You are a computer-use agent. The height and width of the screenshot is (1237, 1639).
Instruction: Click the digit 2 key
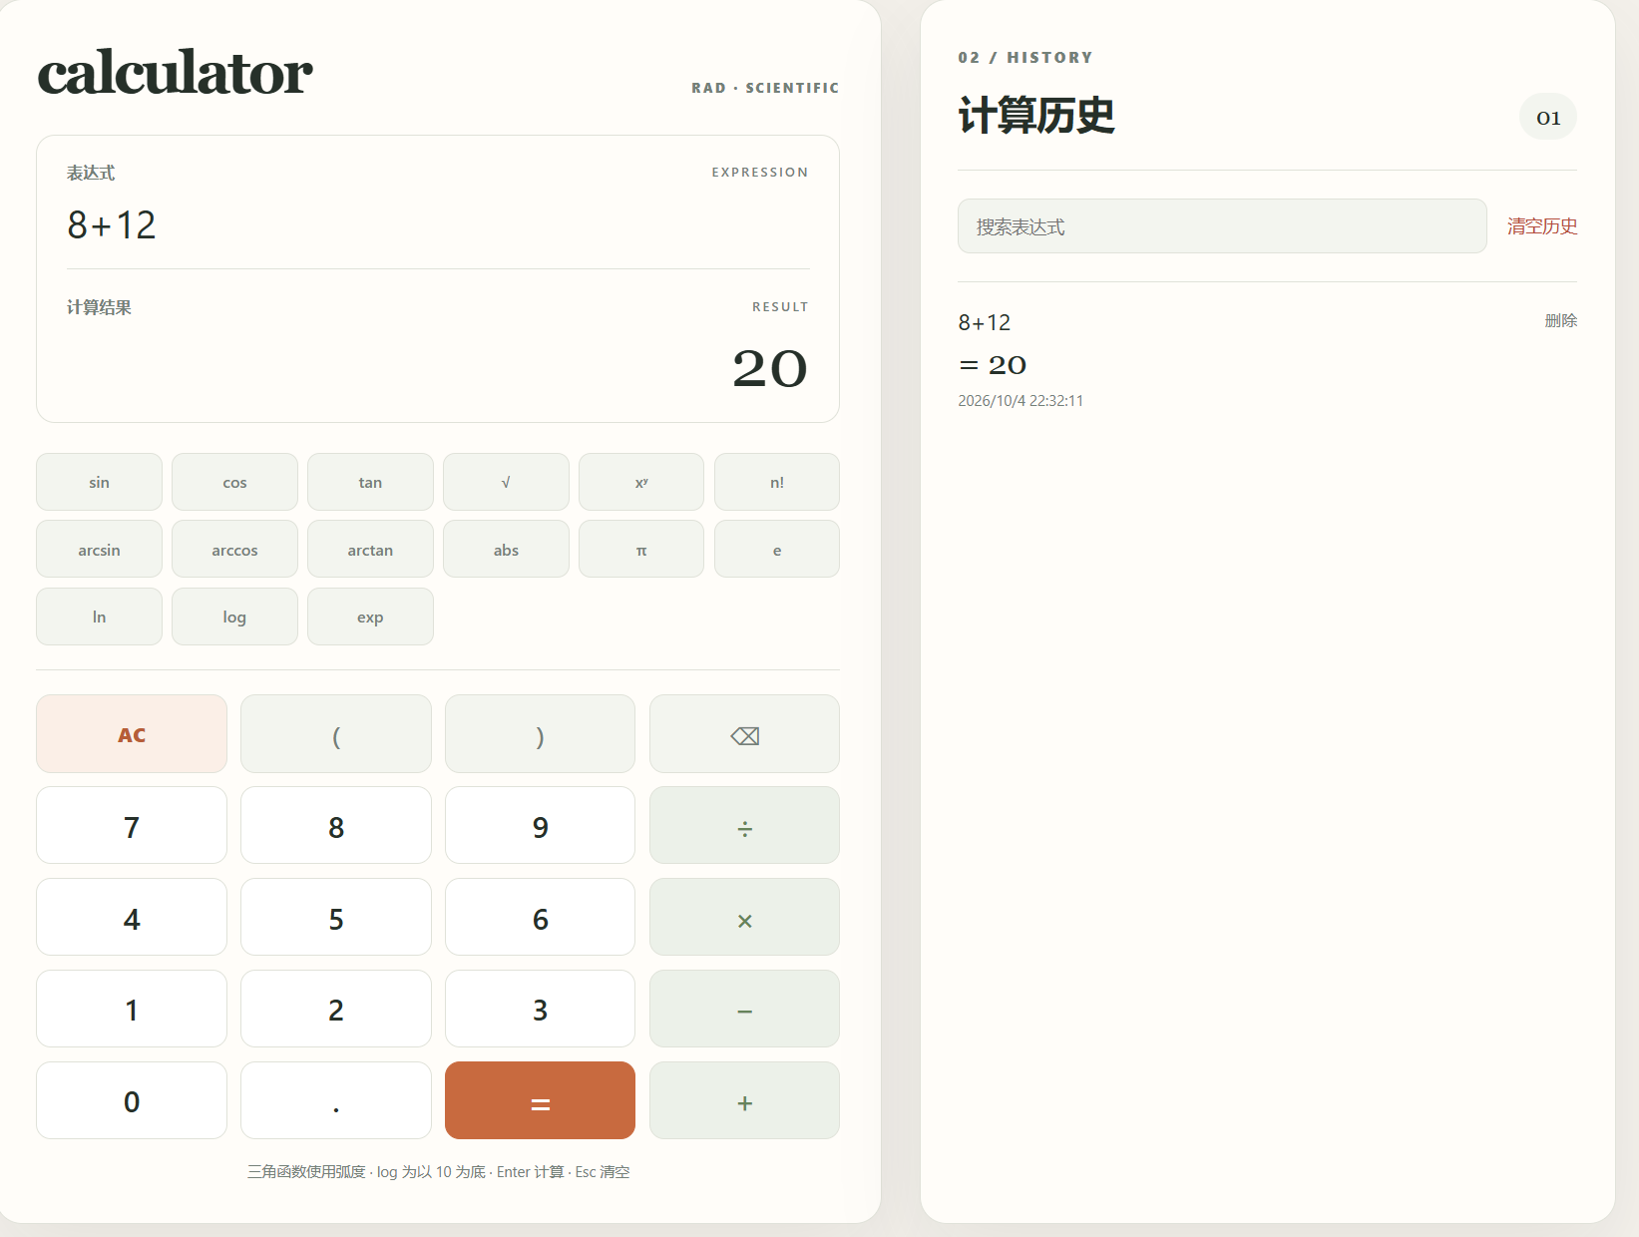pyautogui.click(x=336, y=1010)
